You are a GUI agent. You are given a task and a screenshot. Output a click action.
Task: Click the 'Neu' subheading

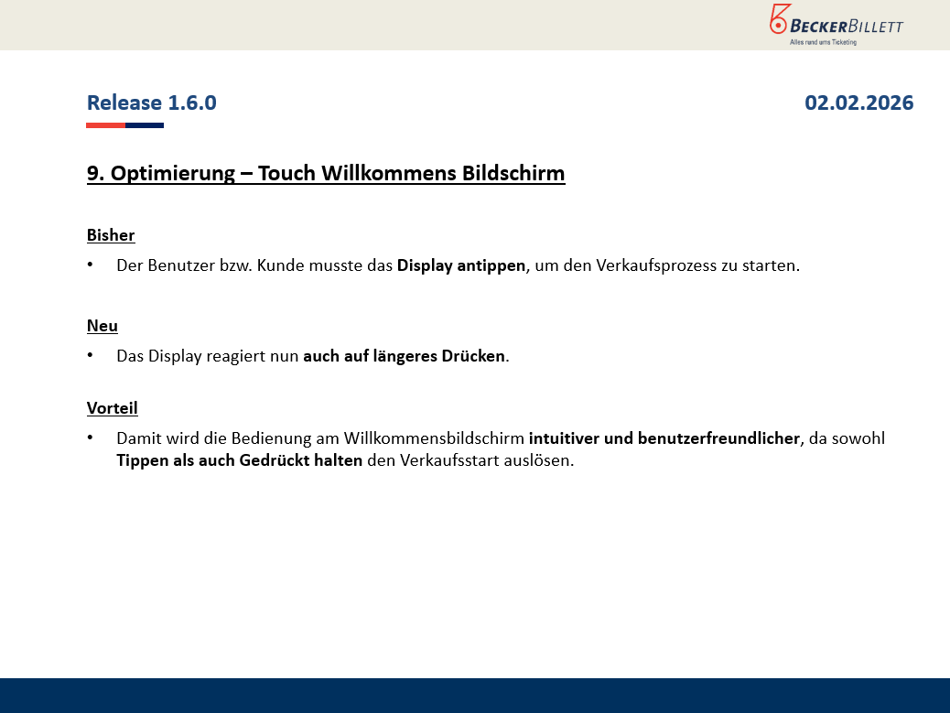pos(103,326)
